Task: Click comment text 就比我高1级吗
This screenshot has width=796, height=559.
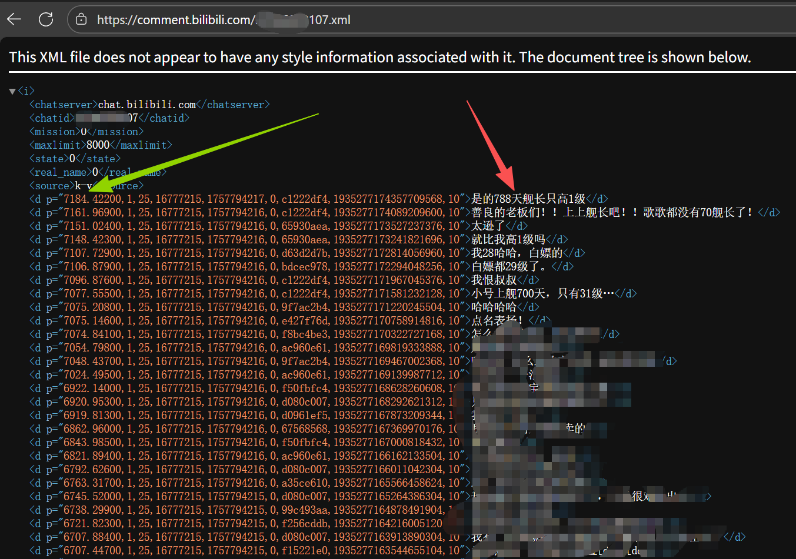Action: click(x=508, y=240)
